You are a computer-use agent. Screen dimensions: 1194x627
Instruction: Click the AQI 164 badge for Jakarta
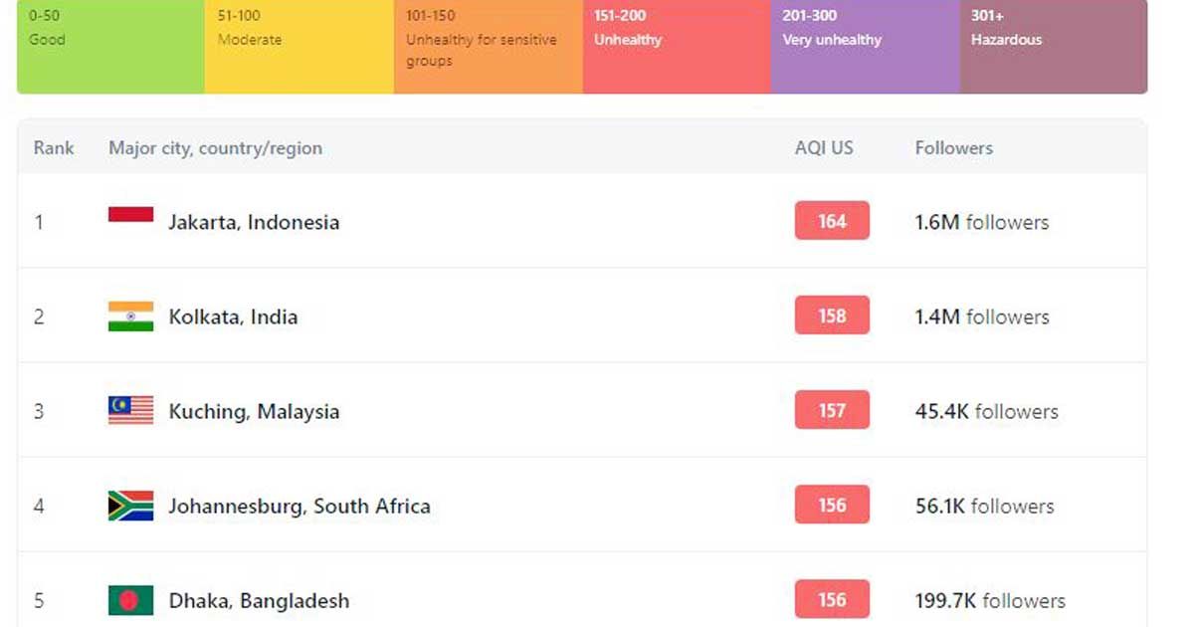832,221
